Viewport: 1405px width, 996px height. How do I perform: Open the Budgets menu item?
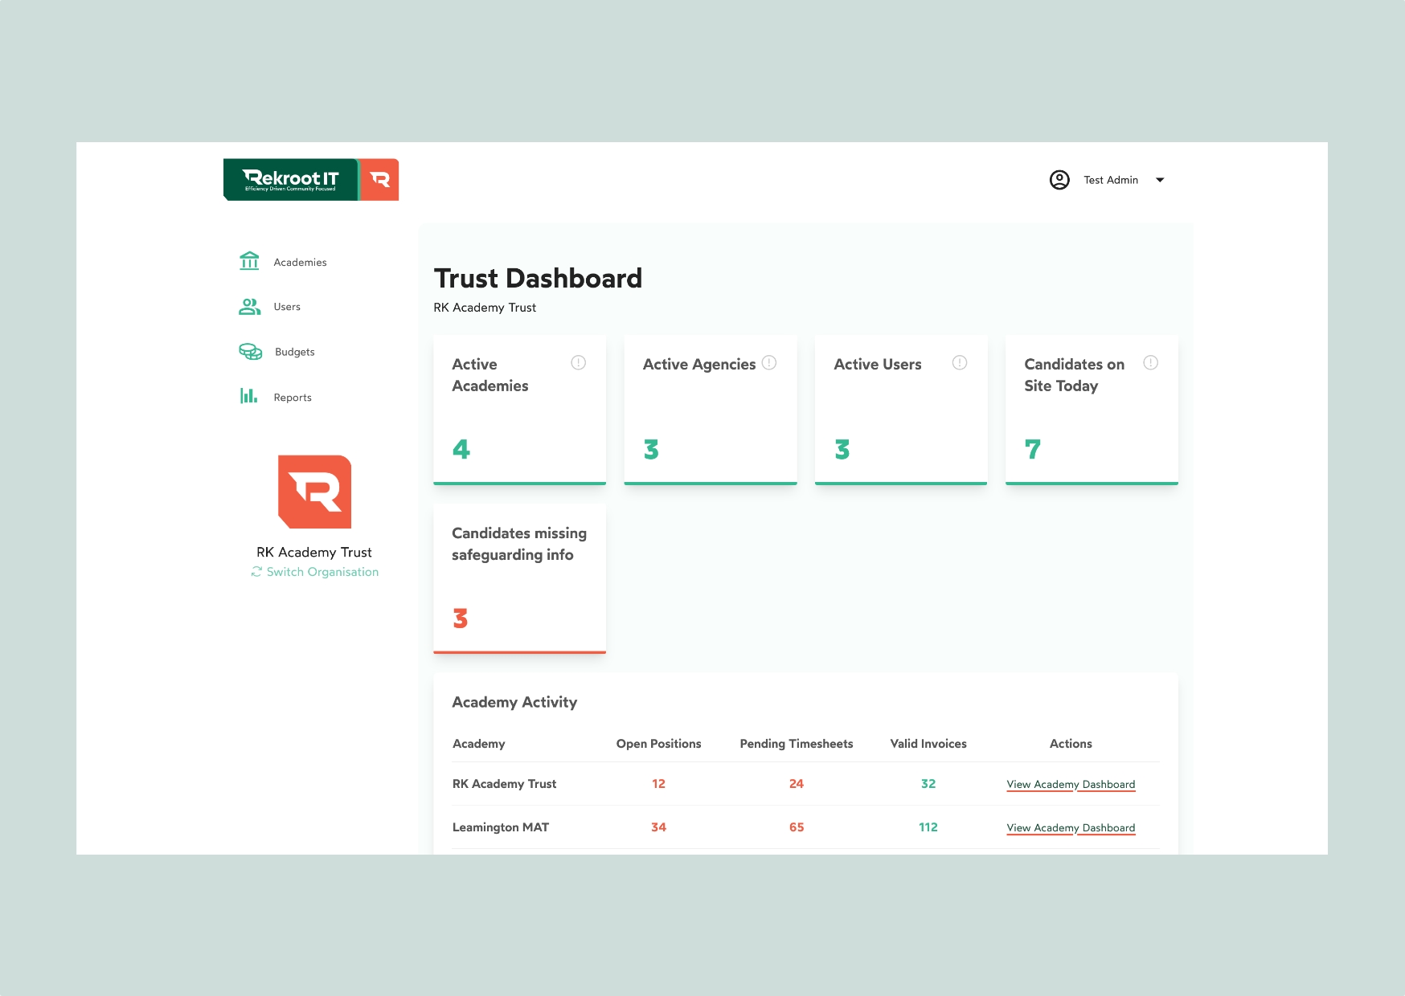tap(294, 352)
